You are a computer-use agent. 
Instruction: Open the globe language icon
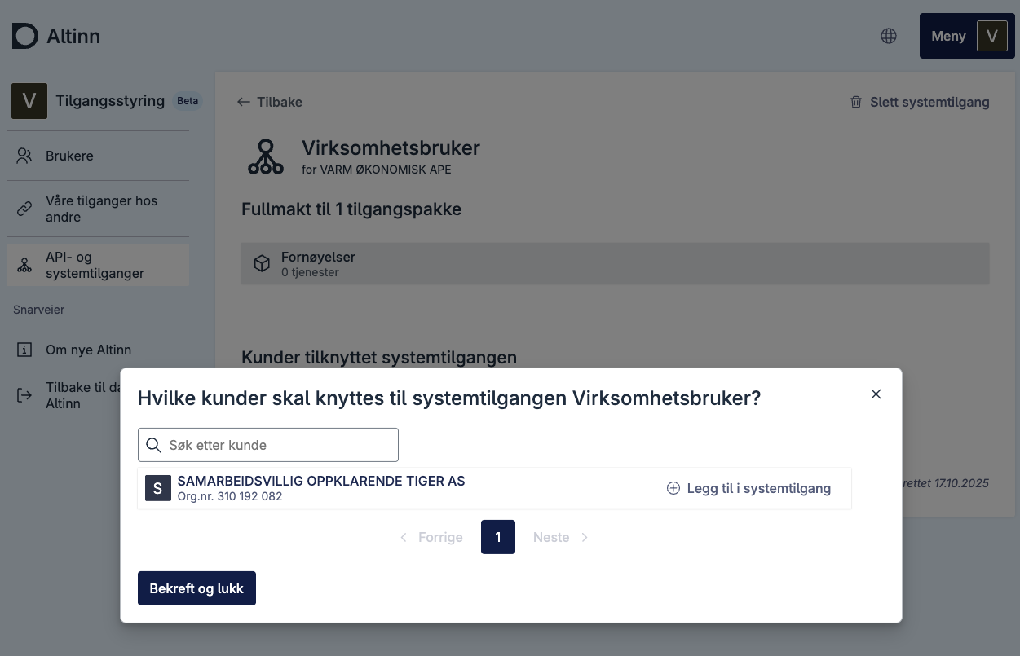pos(889,36)
